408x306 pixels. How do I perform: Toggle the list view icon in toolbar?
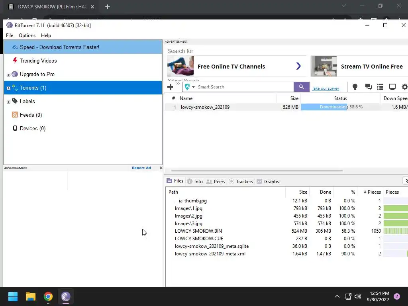(x=380, y=87)
